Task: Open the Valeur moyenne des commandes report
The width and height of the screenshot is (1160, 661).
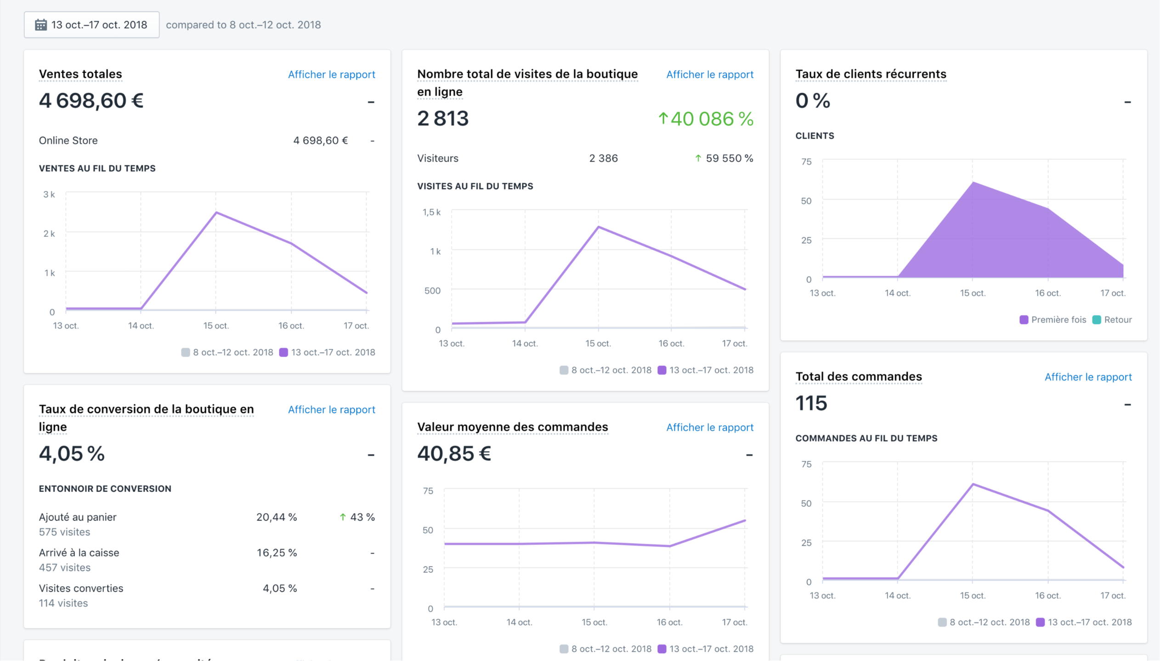Action: pos(709,427)
